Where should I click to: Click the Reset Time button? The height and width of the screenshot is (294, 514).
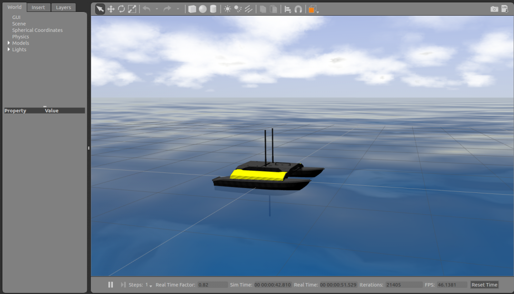[484, 285]
